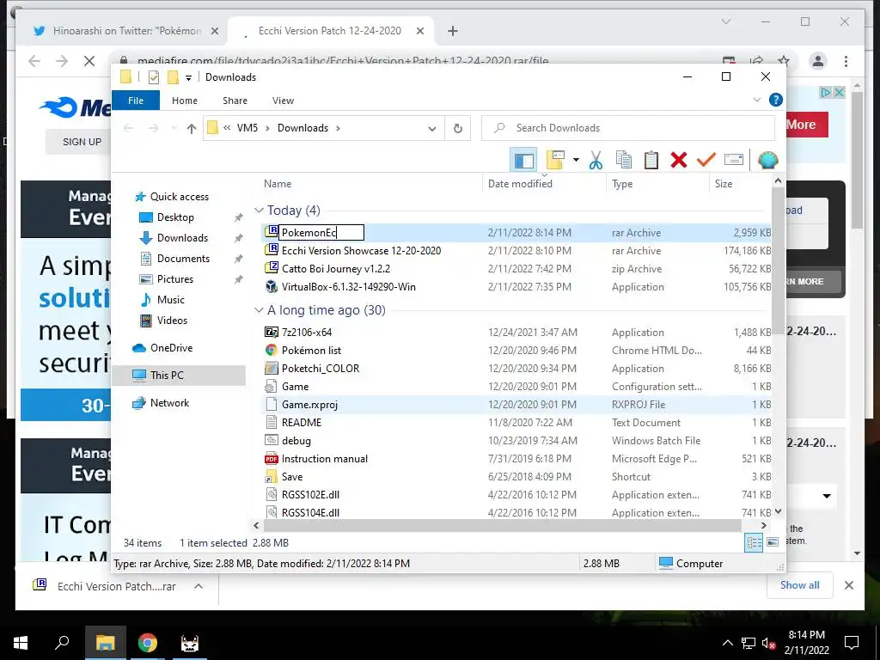
Task: Open the File ribbon tab
Action: click(x=136, y=101)
